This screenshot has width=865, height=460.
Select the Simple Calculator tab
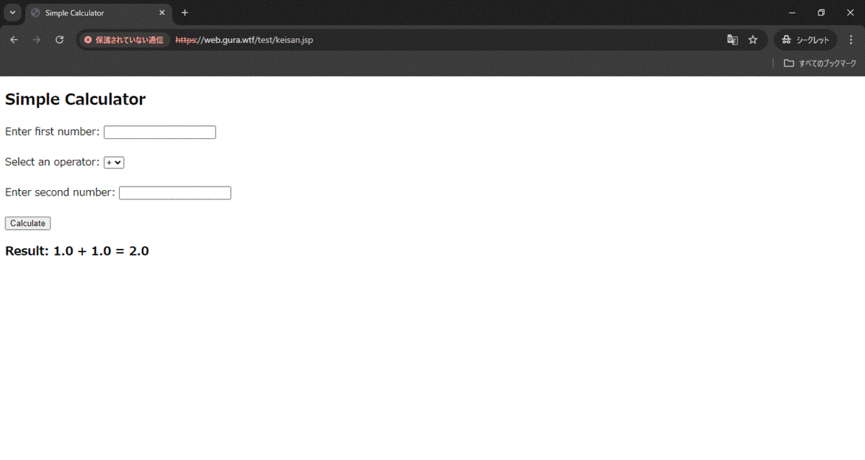99,13
